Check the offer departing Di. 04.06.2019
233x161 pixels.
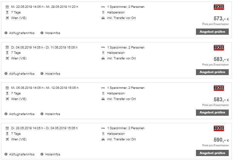(x=212, y=72)
